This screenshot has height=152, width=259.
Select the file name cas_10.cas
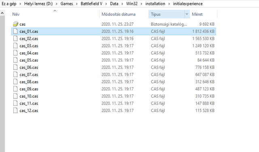(29, 96)
